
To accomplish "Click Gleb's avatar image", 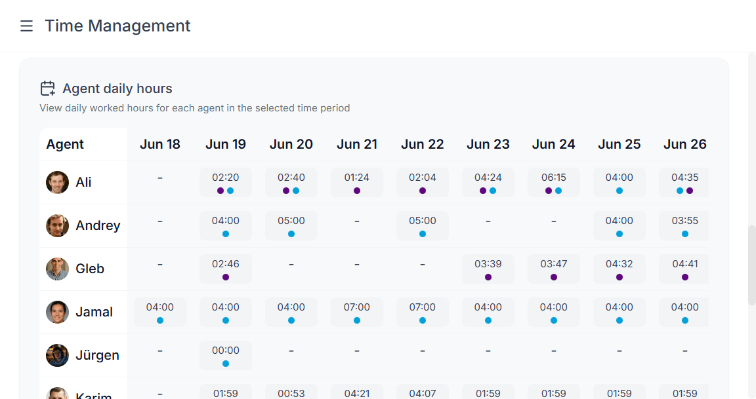I will (x=57, y=269).
